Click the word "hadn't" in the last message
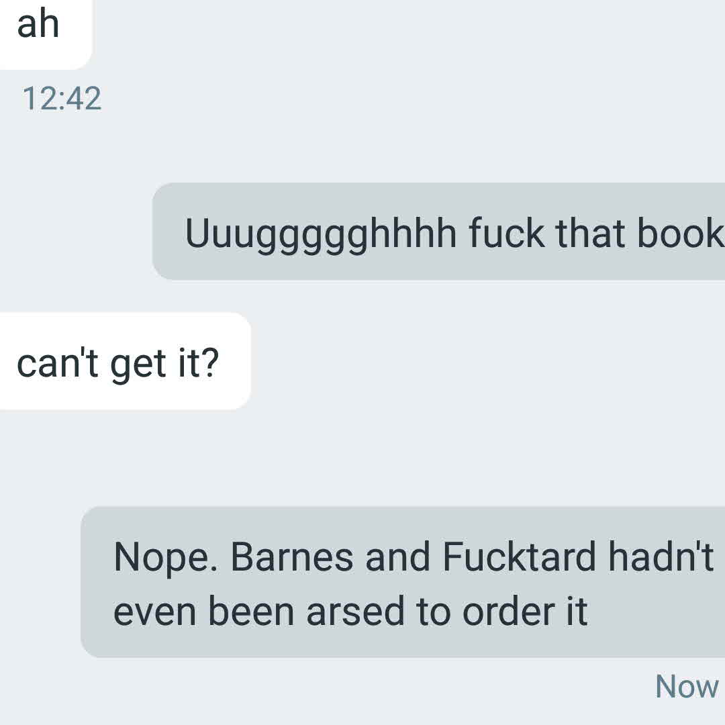This screenshot has height=725, width=725. click(x=661, y=557)
